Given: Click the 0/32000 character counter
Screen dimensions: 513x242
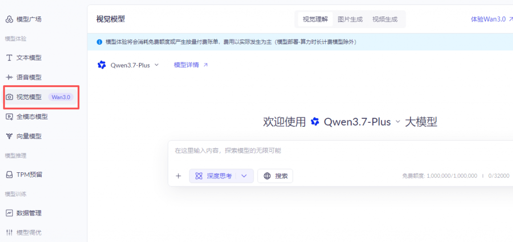Looking at the screenshot, I should (x=498, y=176).
